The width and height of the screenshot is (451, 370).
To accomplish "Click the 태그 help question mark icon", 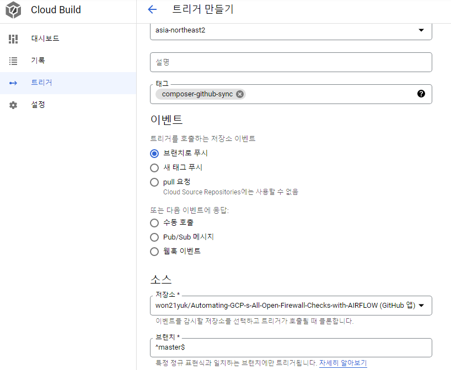I will [421, 94].
